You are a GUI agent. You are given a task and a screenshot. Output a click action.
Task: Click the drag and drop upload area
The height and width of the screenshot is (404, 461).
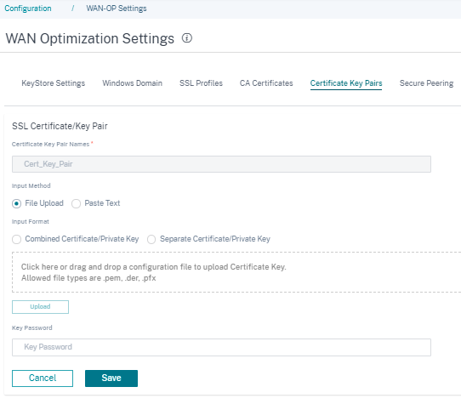pyautogui.click(x=236, y=272)
